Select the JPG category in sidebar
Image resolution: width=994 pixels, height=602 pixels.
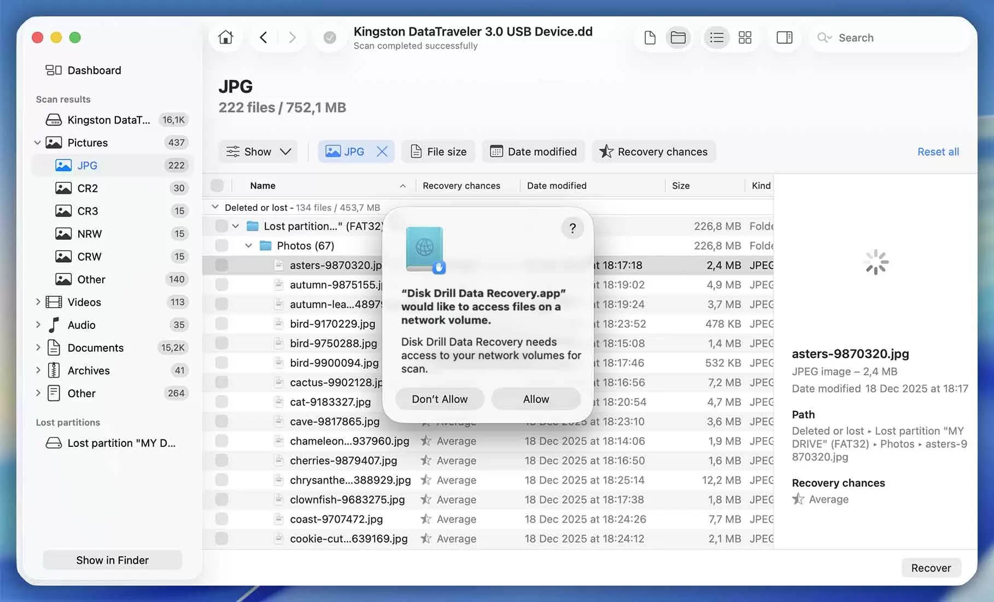pos(112,165)
